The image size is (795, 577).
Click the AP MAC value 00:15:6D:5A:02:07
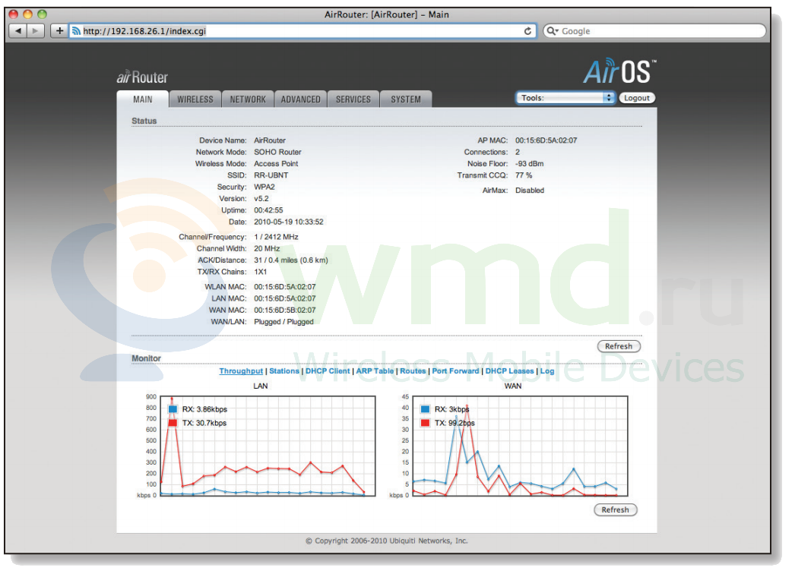pos(546,140)
